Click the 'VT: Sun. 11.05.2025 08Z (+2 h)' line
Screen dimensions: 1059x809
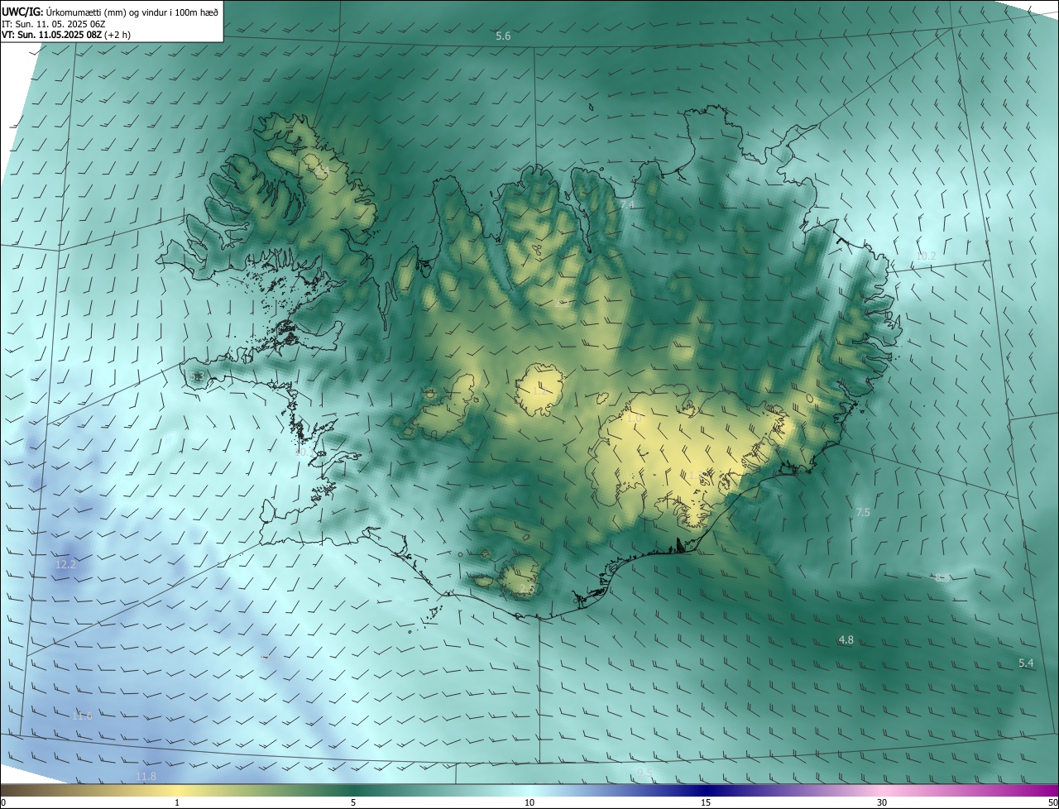[x=65, y=35]
